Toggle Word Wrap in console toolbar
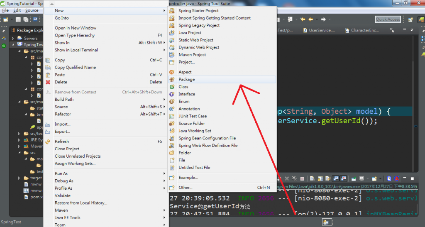The width and height of the screenshot is (425, 227). click(x=328, y=178)
